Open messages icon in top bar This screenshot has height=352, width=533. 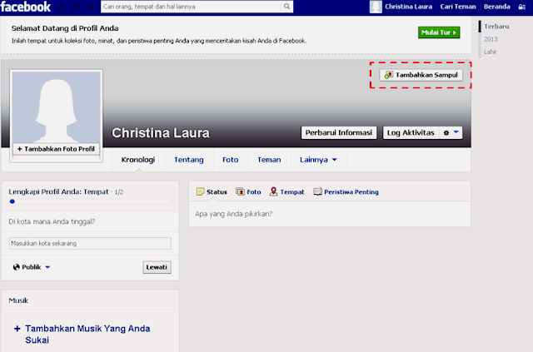point(76,7)
